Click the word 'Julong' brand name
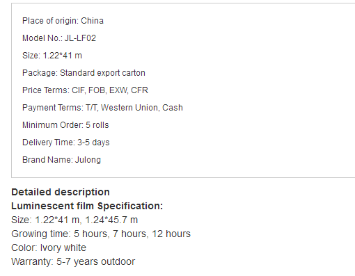Image resolution: width=355 pixels, height=276 pixels. [x=88, y=160]
